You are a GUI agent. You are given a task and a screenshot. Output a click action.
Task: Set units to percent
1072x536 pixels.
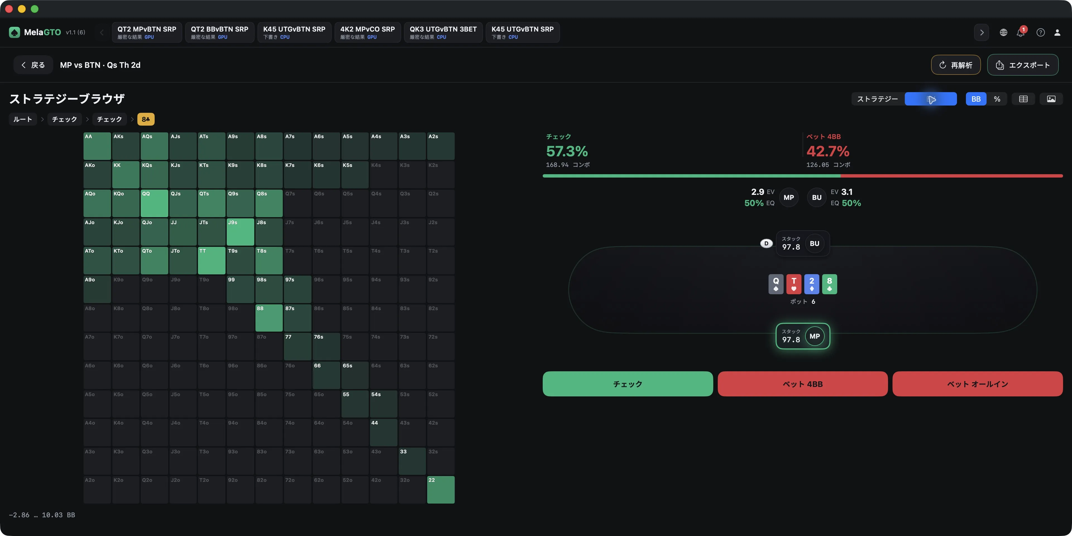(997, 99)
